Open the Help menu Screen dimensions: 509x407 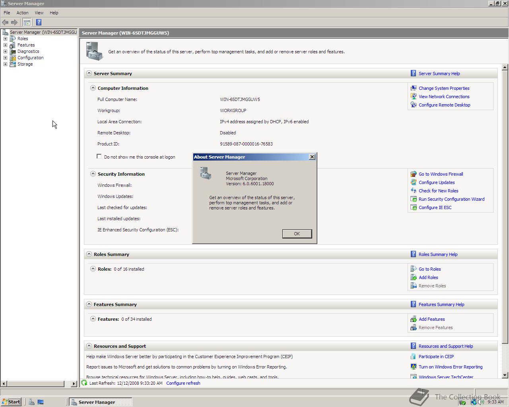54,13
